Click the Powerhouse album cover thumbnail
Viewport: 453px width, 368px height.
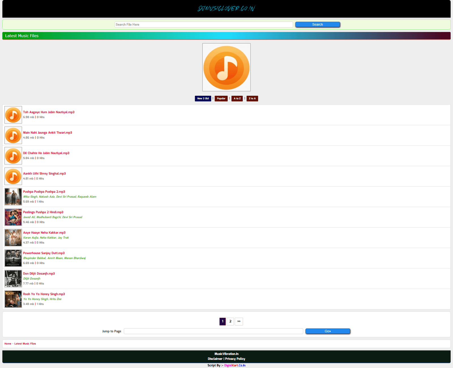click(13, 258)
